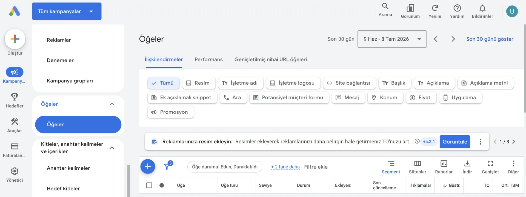This screenshot has width=526, height=197.
Task: Select the highlighted Öğeler sidebar item
Action: pyautogui.click(x=78, y=124)
